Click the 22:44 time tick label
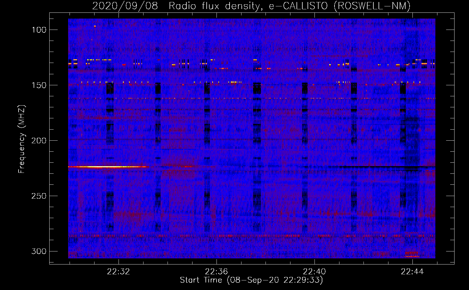Viewport: 469px width, 290px height. 412,272
